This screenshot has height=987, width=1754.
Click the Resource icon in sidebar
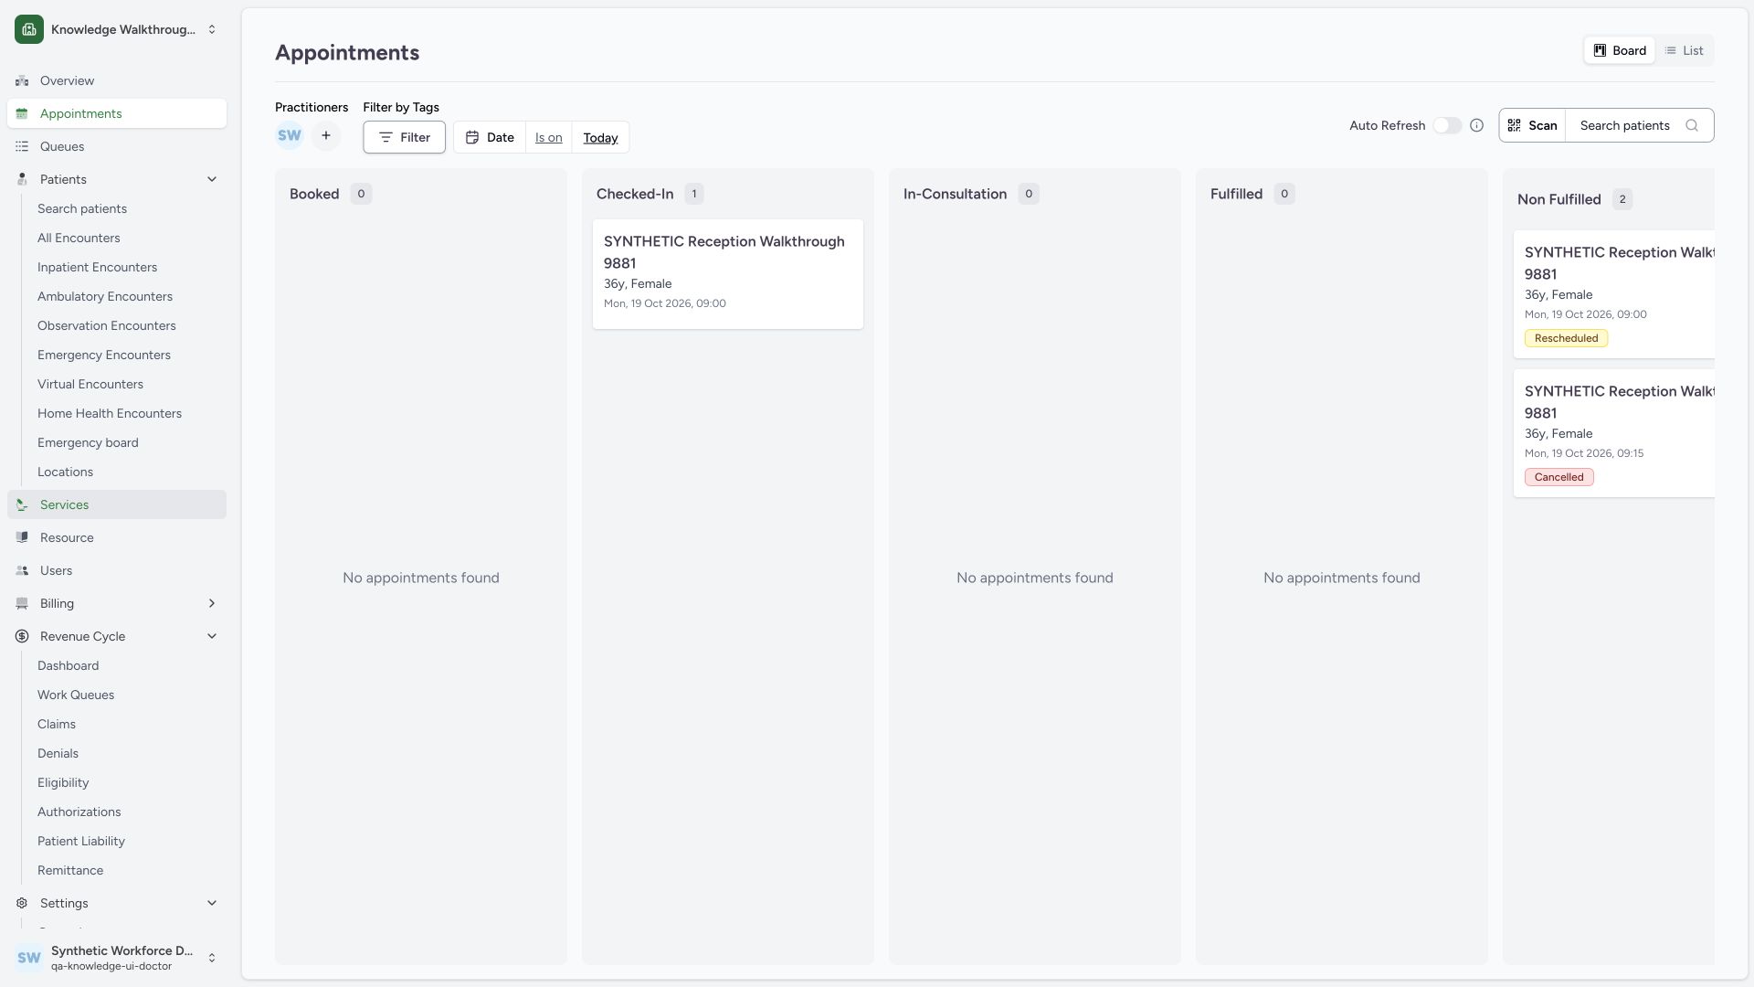22,537
